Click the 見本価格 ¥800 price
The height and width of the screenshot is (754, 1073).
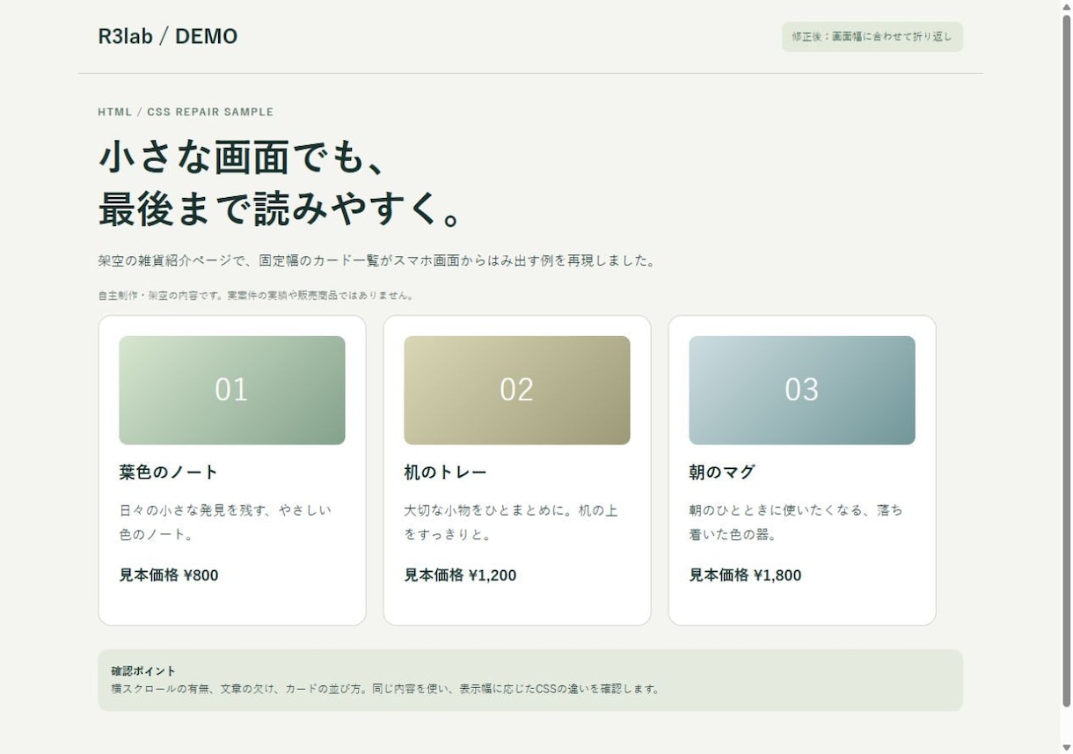[x=169, y=575]
